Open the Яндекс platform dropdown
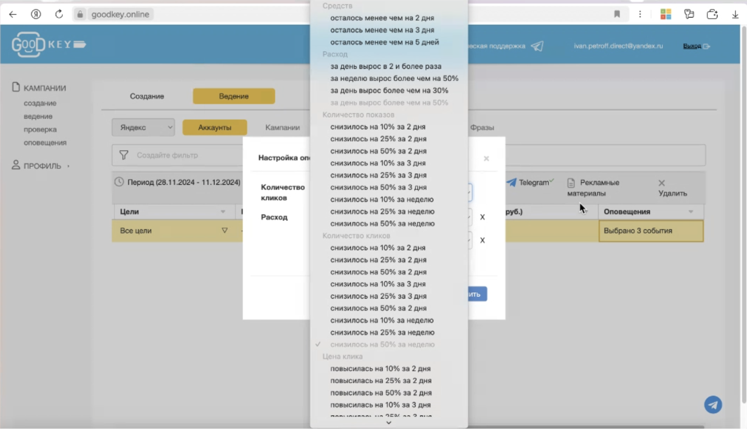Image resolution: width=747 pixels, height=429 pixels. coord(143,127)
